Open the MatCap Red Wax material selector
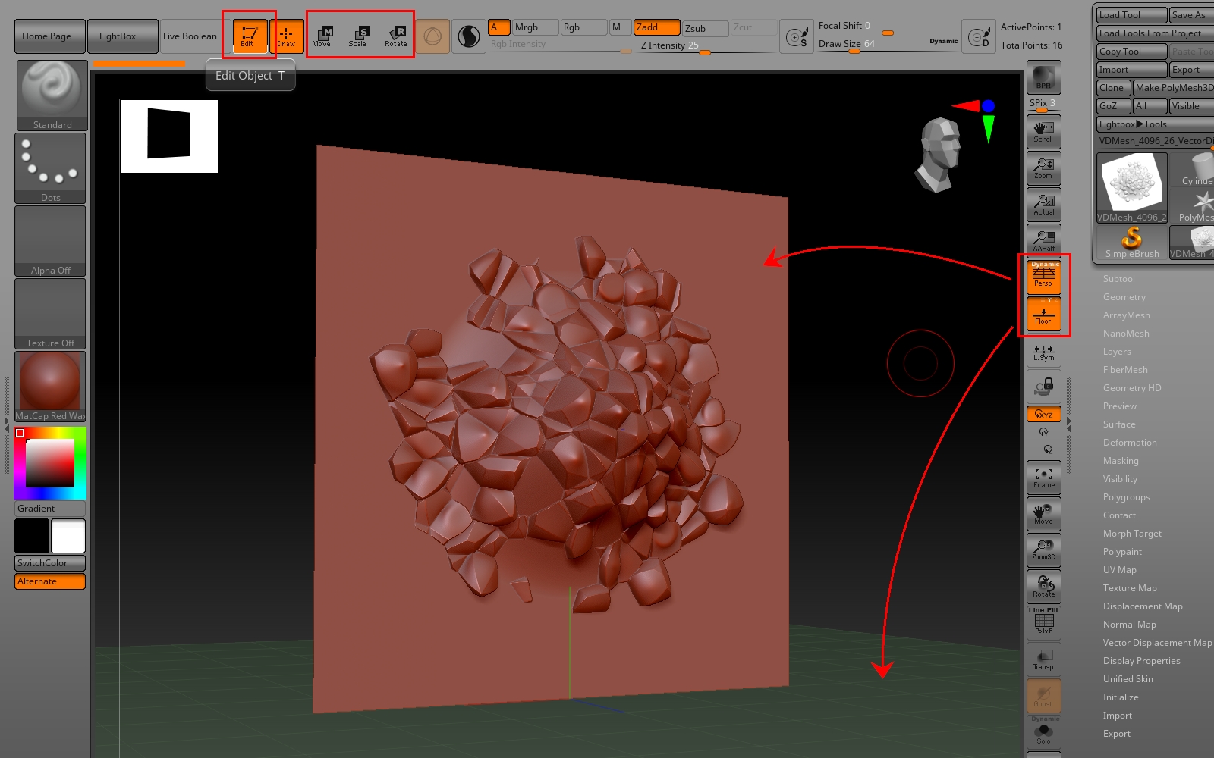Screen dimensions: 1214x758 50,387
